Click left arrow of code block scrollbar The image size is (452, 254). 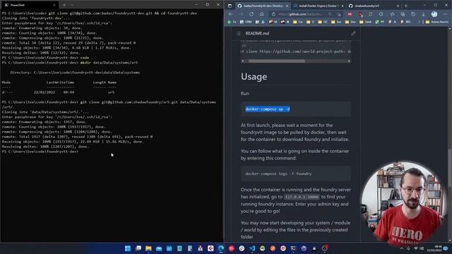coord(243,61)
